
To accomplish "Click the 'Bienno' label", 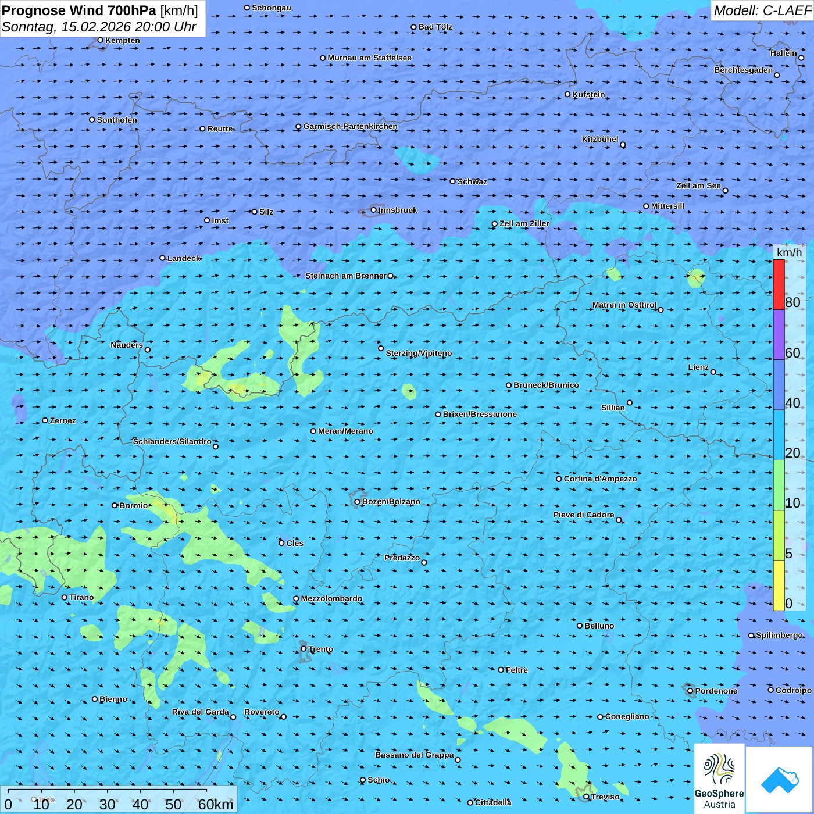I will (113, 699).
